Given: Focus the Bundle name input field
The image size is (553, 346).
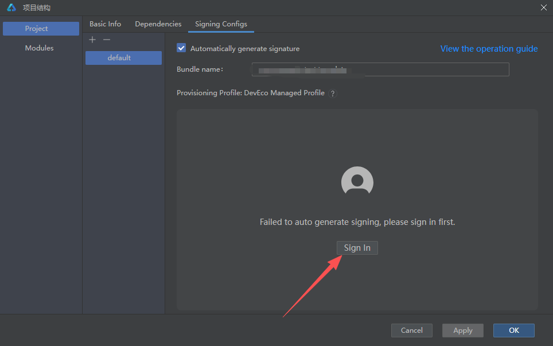Looking at the screenshot, I should (380, 69).
